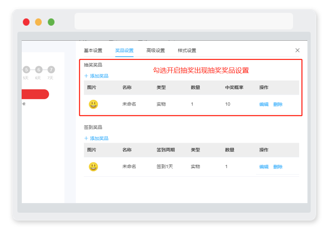Click day 6 circle in preview

(x=39, y=70)
